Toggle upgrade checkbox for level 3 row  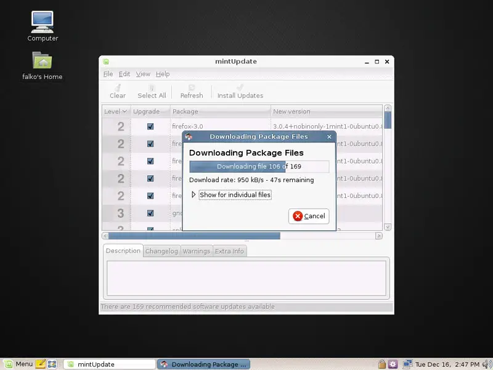pyautogui.click(x=150, y=213)
